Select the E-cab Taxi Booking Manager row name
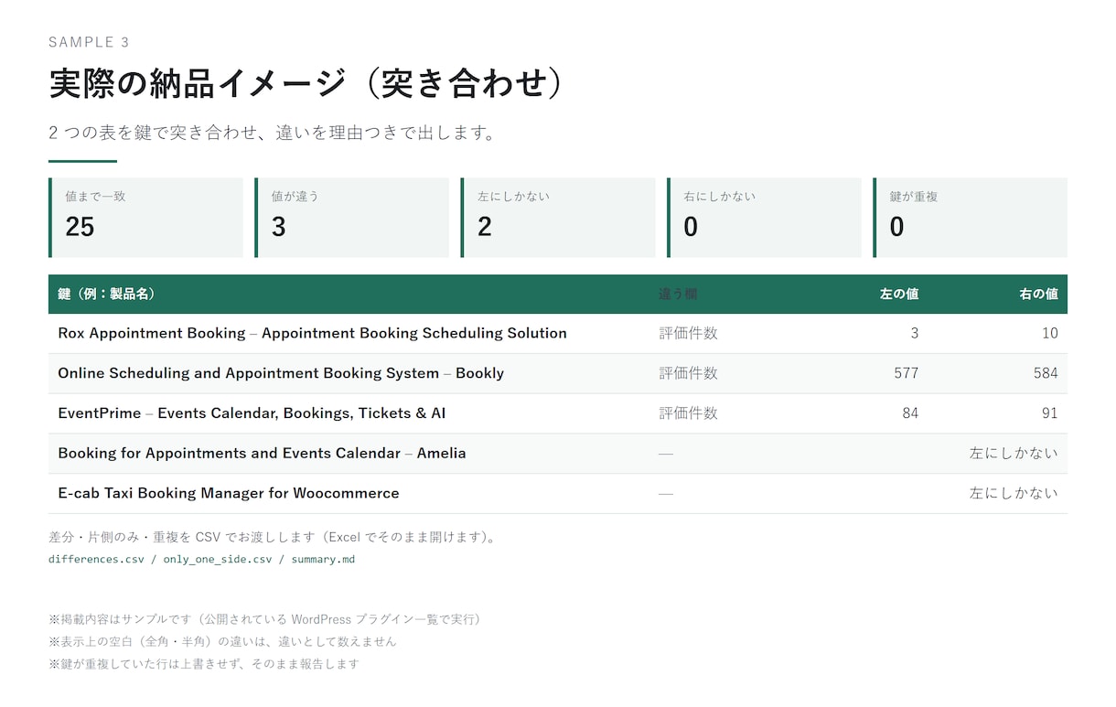This screenshot has height=707, width=1116. click(229, 493)
